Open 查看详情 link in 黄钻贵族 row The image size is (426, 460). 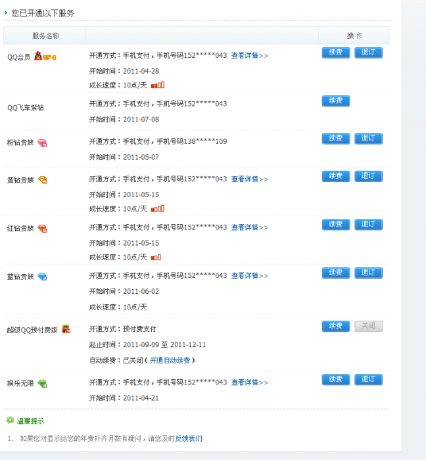pos(250,179)
